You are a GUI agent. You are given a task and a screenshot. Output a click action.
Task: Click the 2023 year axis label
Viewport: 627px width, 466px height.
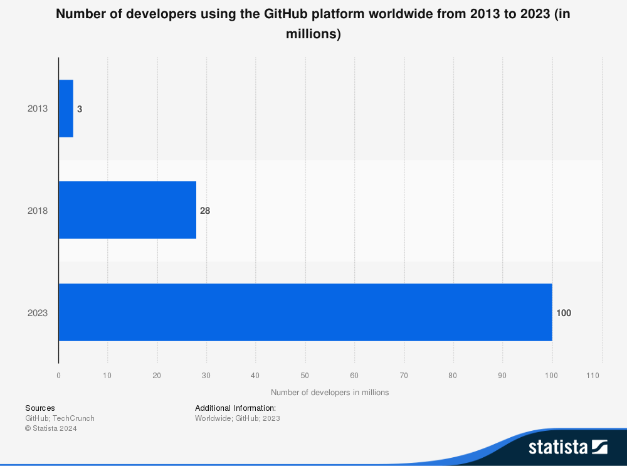[38, 313]
